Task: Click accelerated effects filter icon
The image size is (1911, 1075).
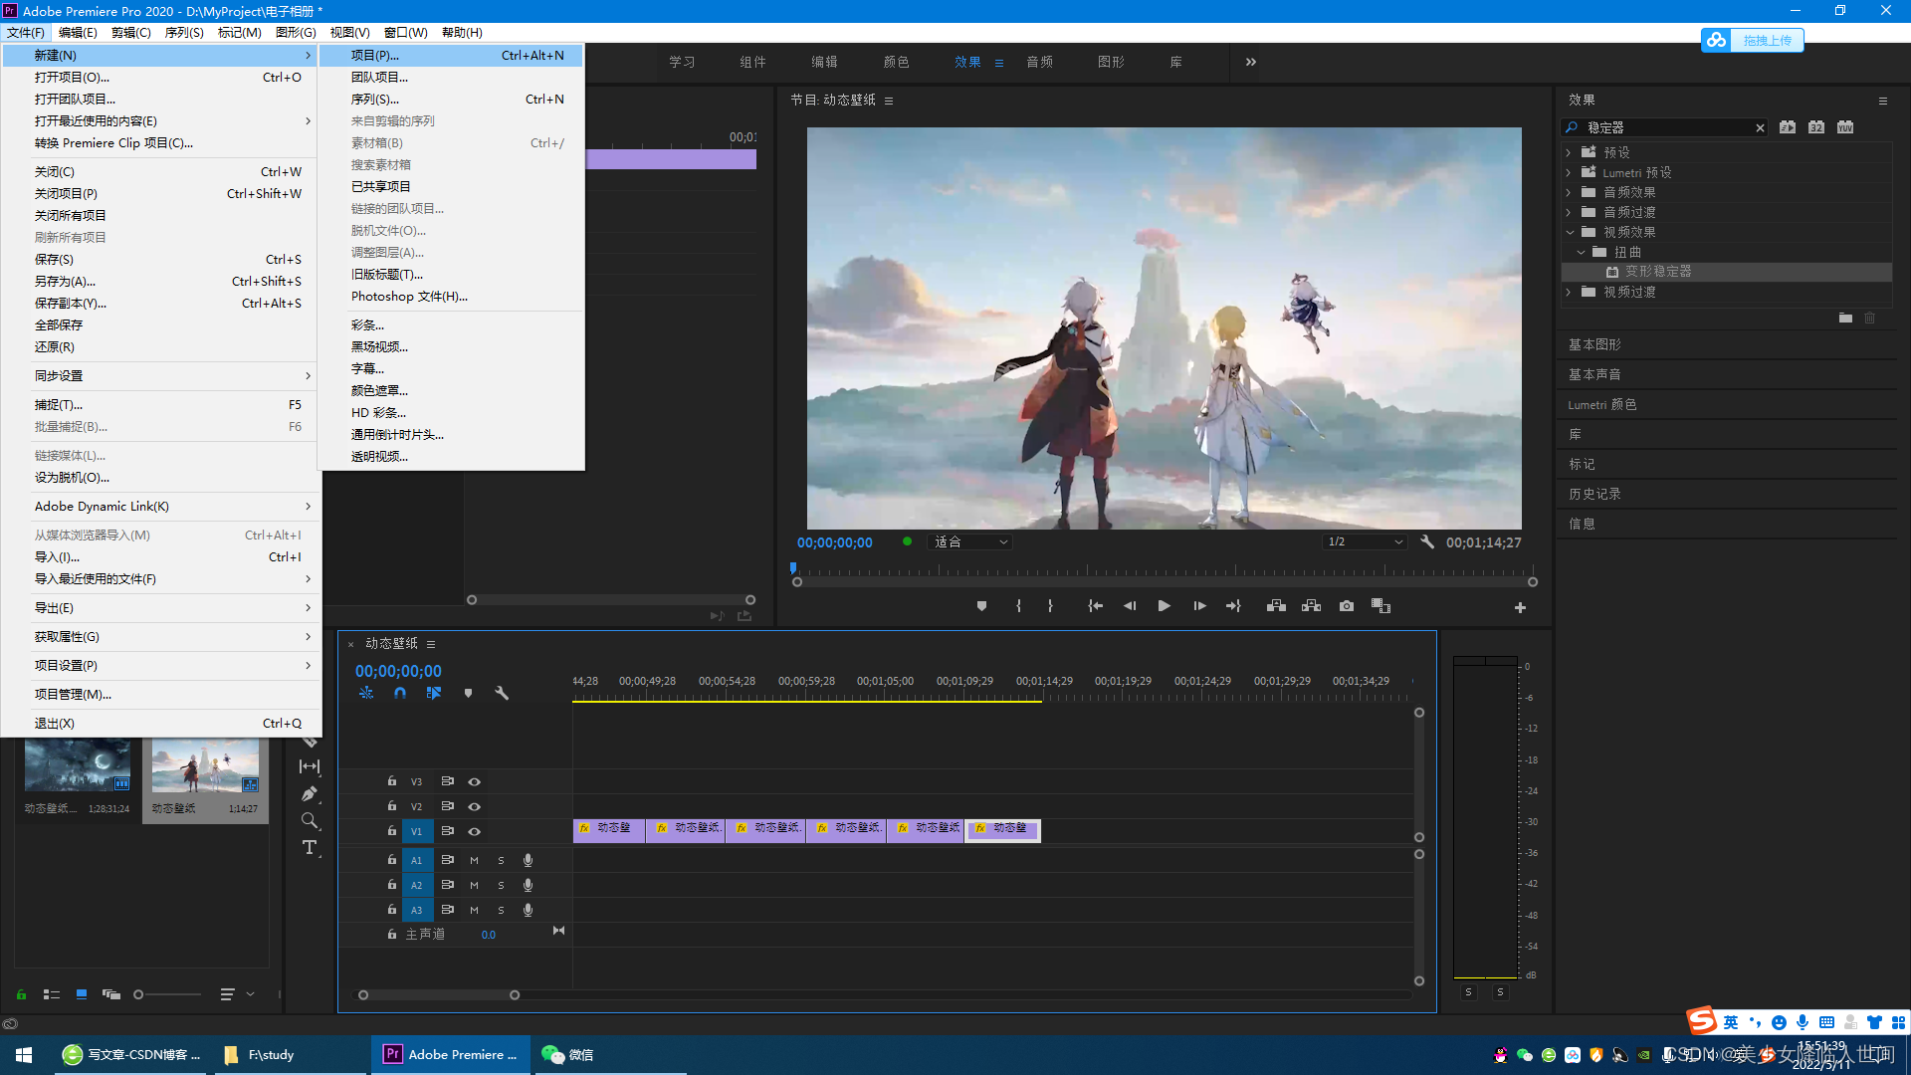Action: click(1788, 127)
